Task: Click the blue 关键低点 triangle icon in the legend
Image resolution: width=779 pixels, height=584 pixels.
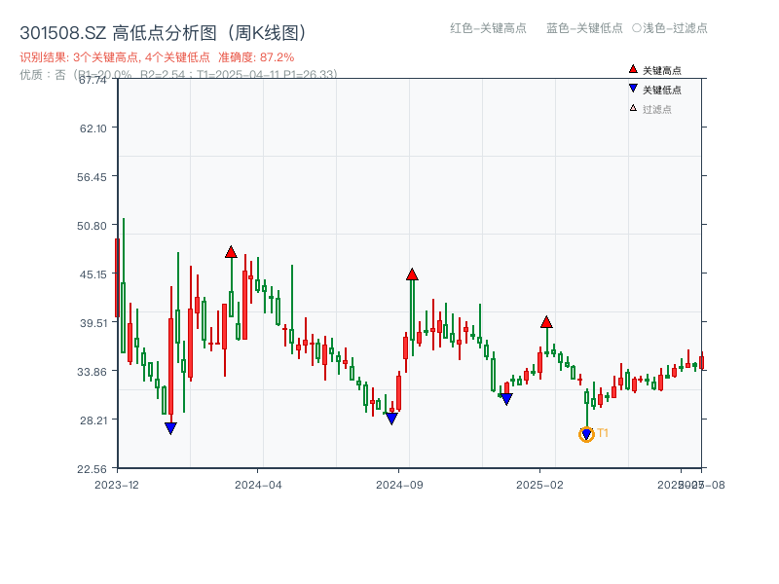Action: (631, 87)
